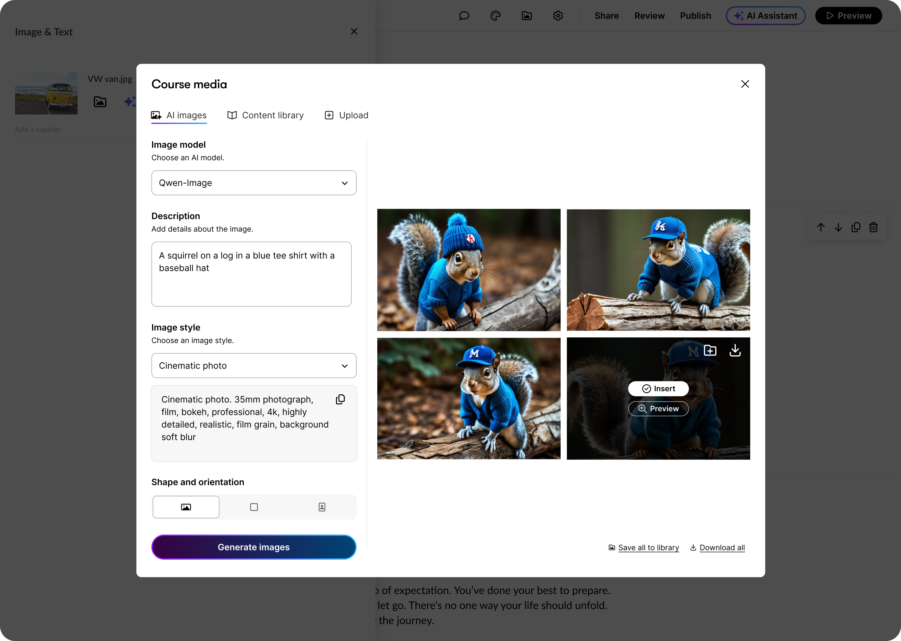Open course settings via the gear icon
The image size is (901, 641).
[x=558, y=16]
